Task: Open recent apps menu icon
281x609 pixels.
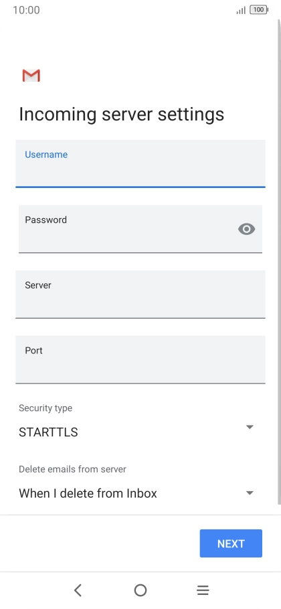Action: tap(203, 590)
